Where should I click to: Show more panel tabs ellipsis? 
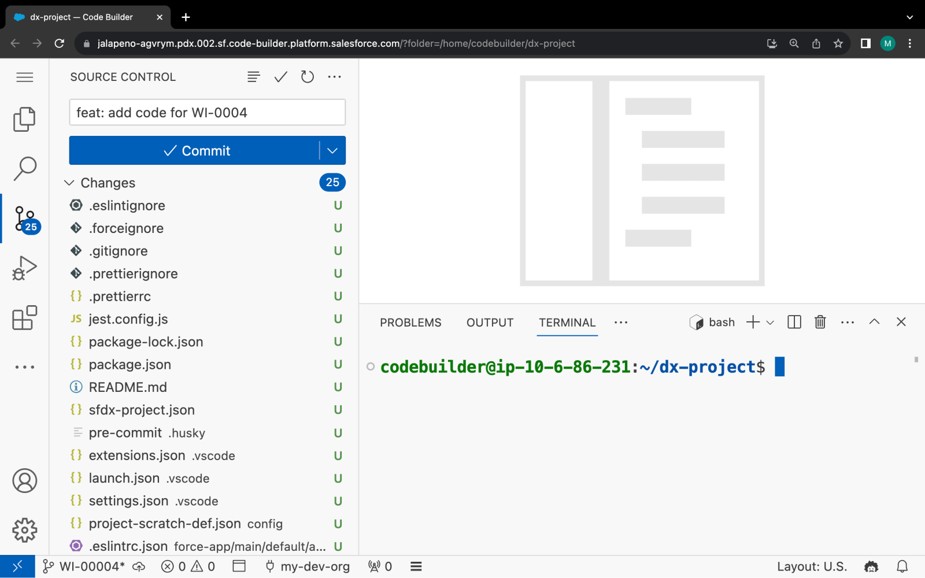[621, 322]
